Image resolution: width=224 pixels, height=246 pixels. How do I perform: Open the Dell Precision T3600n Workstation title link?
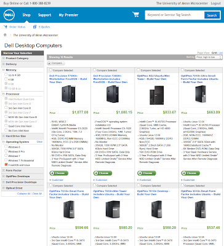(110, 79)
